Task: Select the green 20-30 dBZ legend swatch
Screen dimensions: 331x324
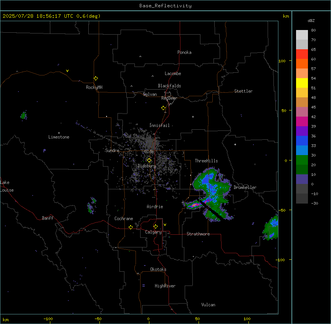Action: coord(302,160)
